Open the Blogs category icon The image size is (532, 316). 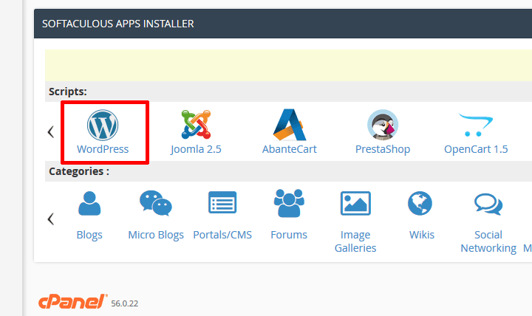pyautogui.click(x=89, y=205)
